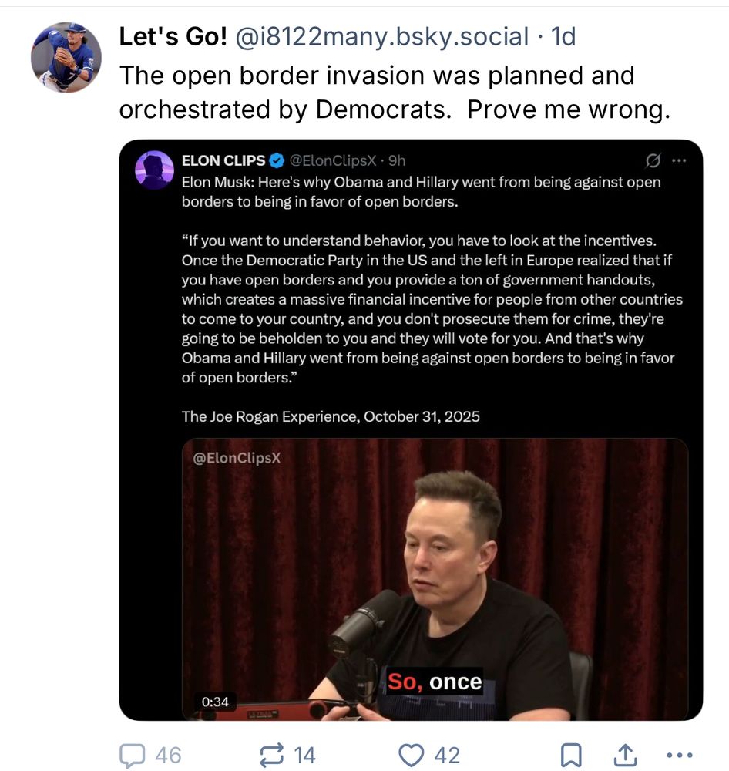Open post options three-dot menu
The height and width of the screenshot is (771, 729).
[680, 755]
